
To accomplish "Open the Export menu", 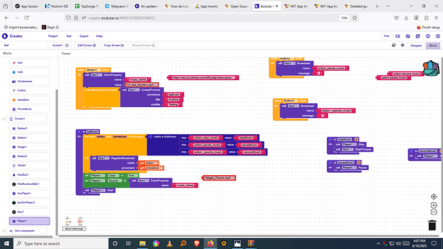I will (x=84, y=36).
